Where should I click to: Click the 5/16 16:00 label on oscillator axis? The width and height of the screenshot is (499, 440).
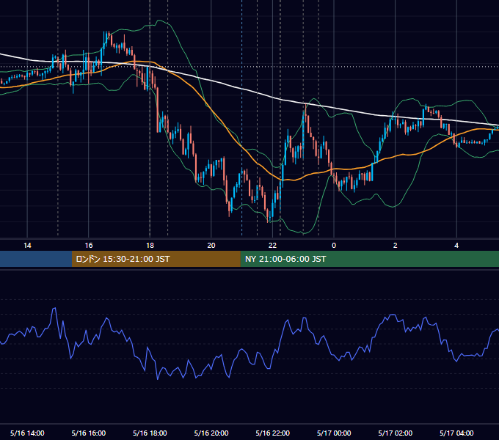(x=89, y=433)
